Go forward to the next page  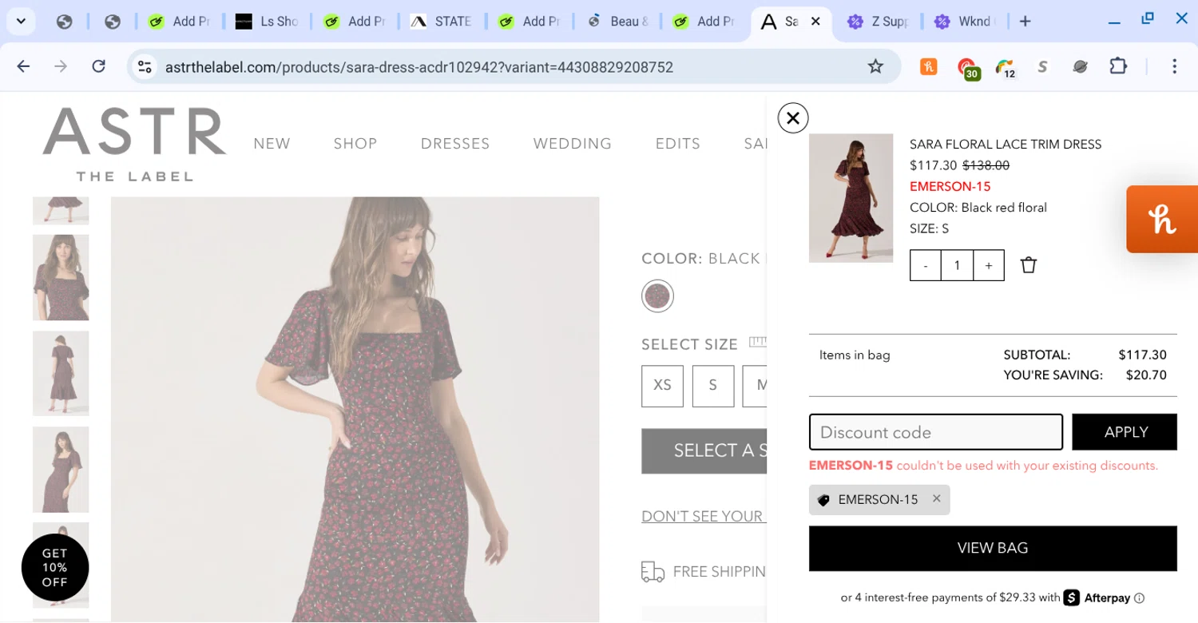[x=61, y=66]
